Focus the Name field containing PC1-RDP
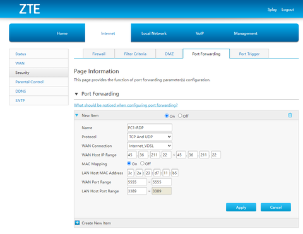303x234 pixels. (x=150, y=127)
